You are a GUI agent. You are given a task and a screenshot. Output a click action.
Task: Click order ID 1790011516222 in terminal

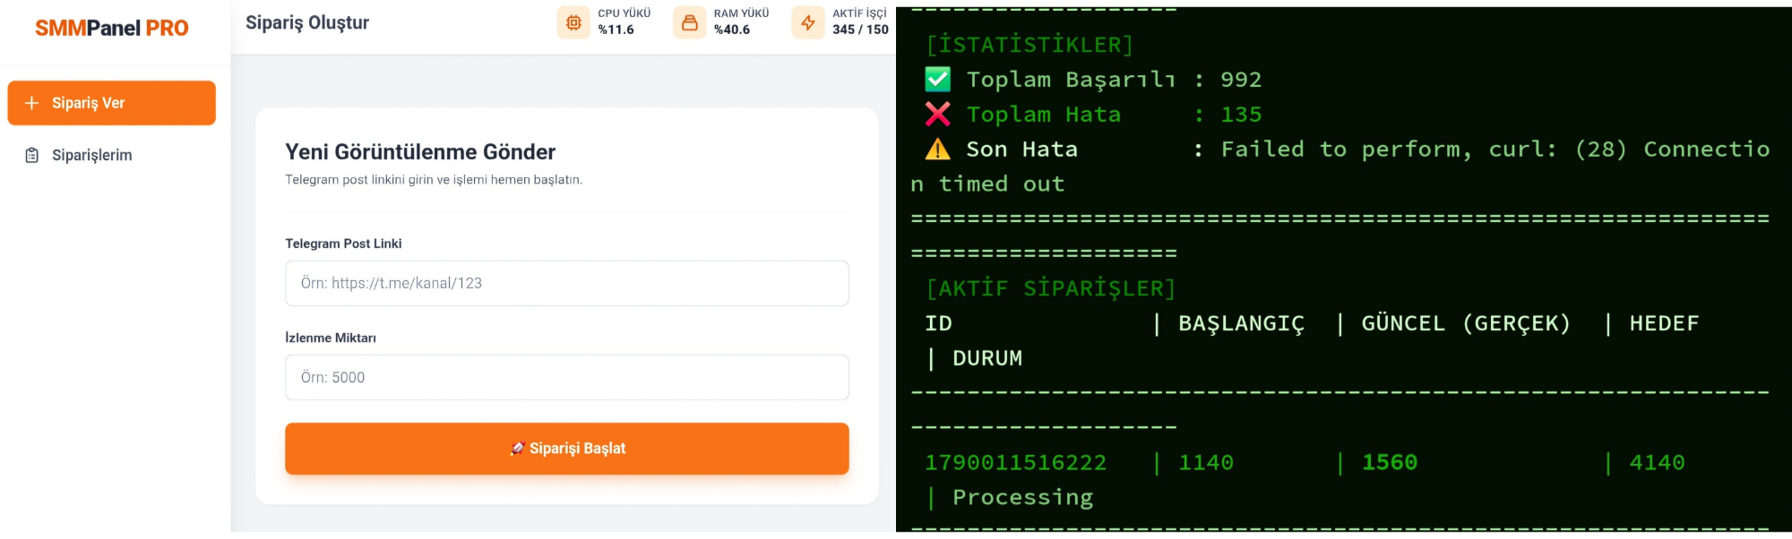[1015, 462]
